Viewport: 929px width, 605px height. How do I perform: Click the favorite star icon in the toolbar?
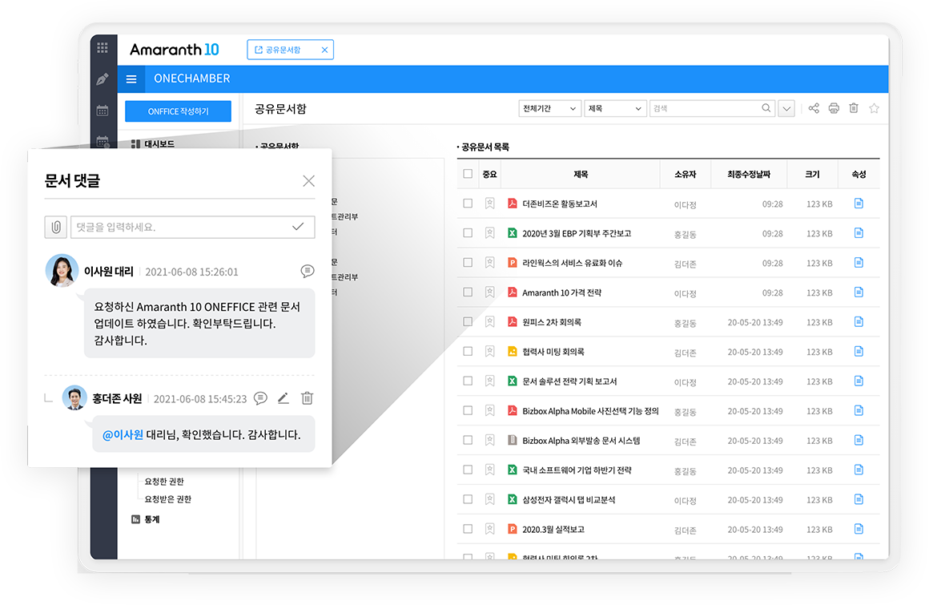pos(874,108)
